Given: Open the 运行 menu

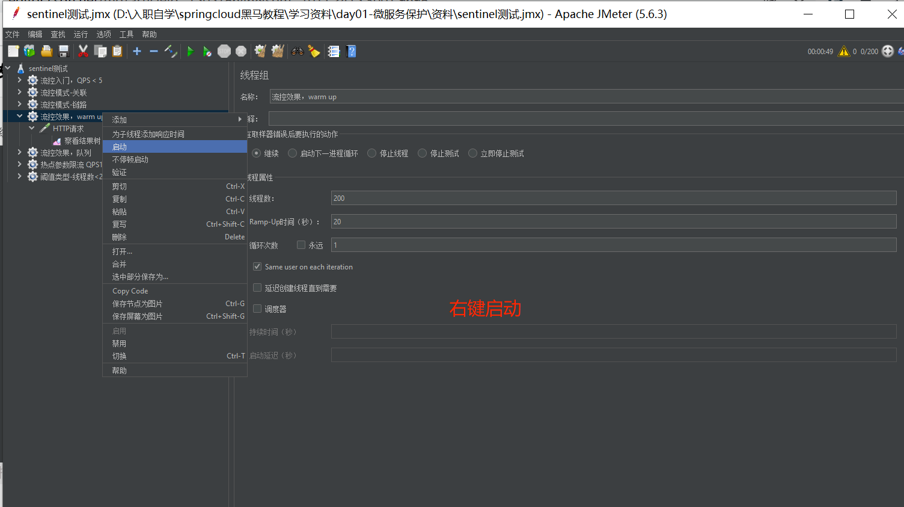Looking at the screenshot, I should (81, 34).
